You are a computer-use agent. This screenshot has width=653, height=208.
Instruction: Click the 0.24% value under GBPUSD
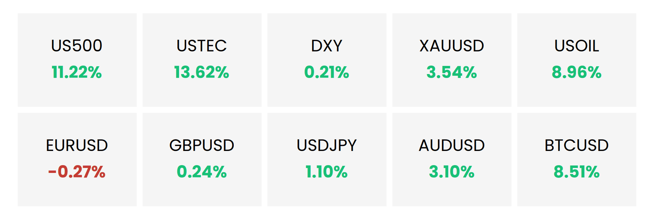click(x=201, y=172)
